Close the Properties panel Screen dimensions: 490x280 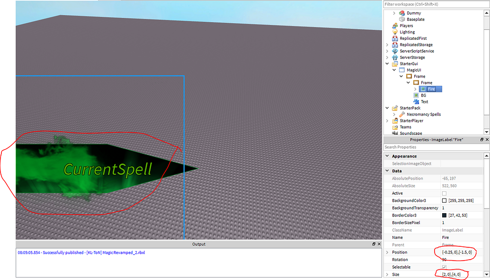(487, 140)
